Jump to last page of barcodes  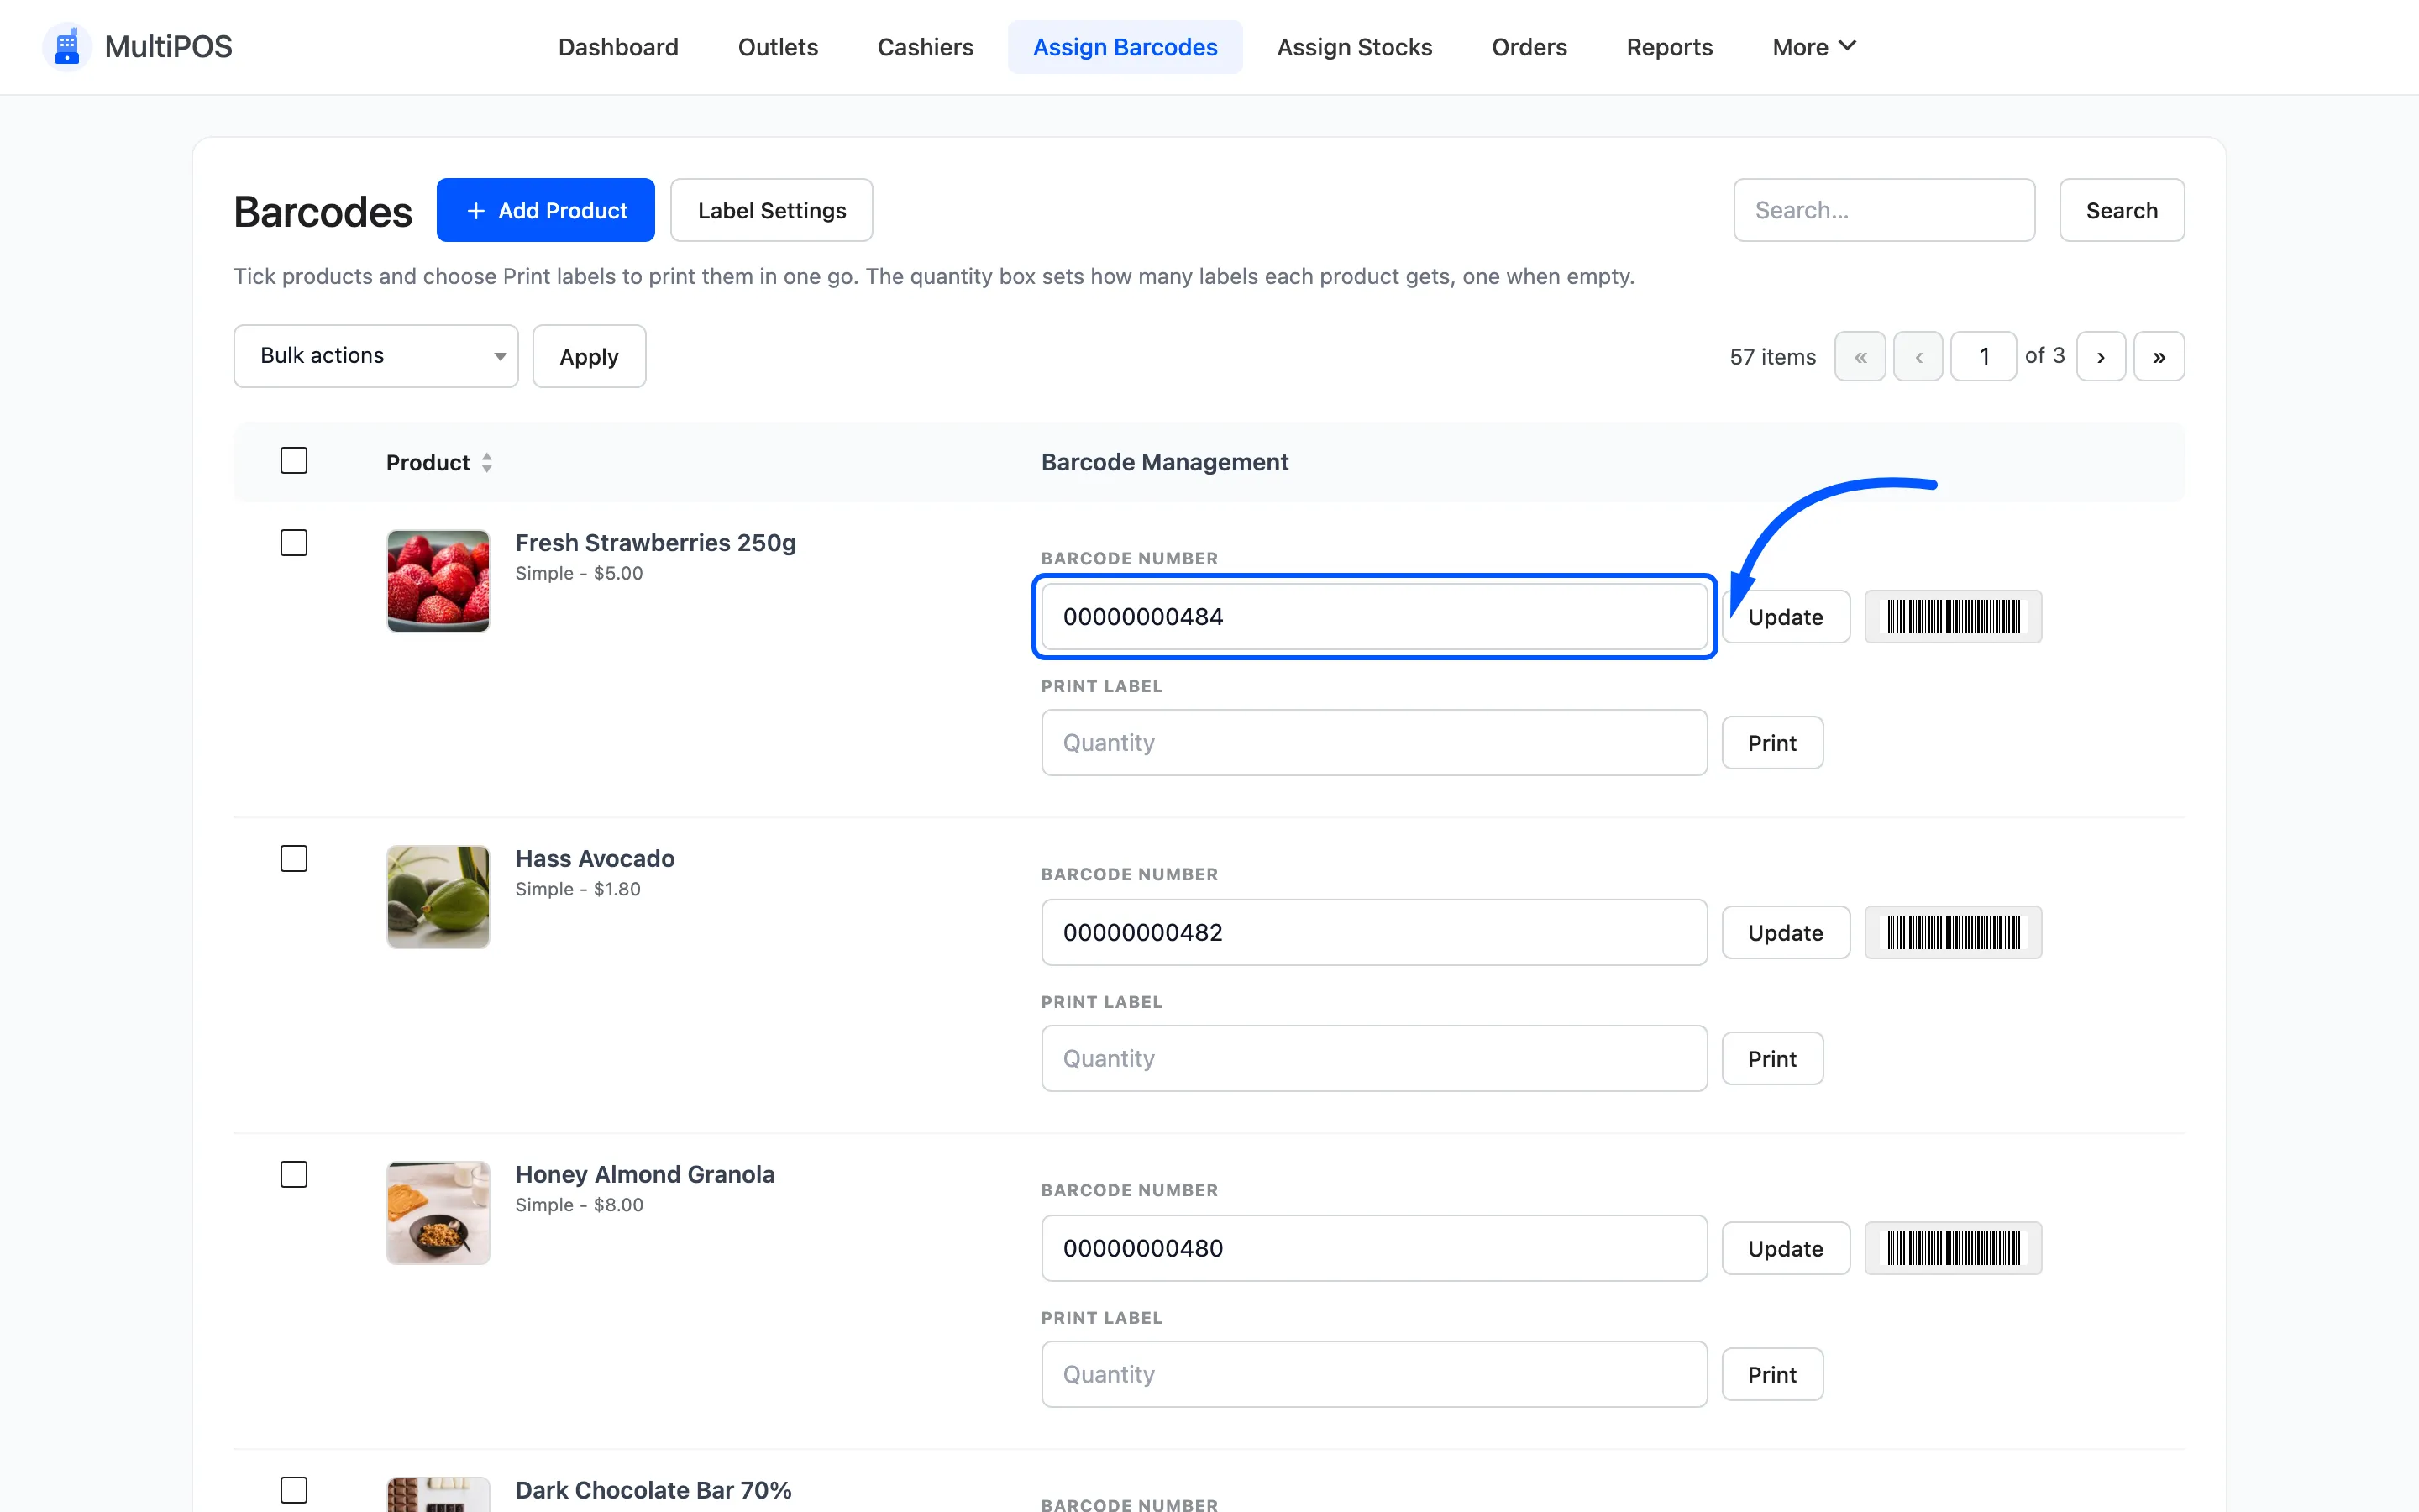click(x=2158, y=357)
